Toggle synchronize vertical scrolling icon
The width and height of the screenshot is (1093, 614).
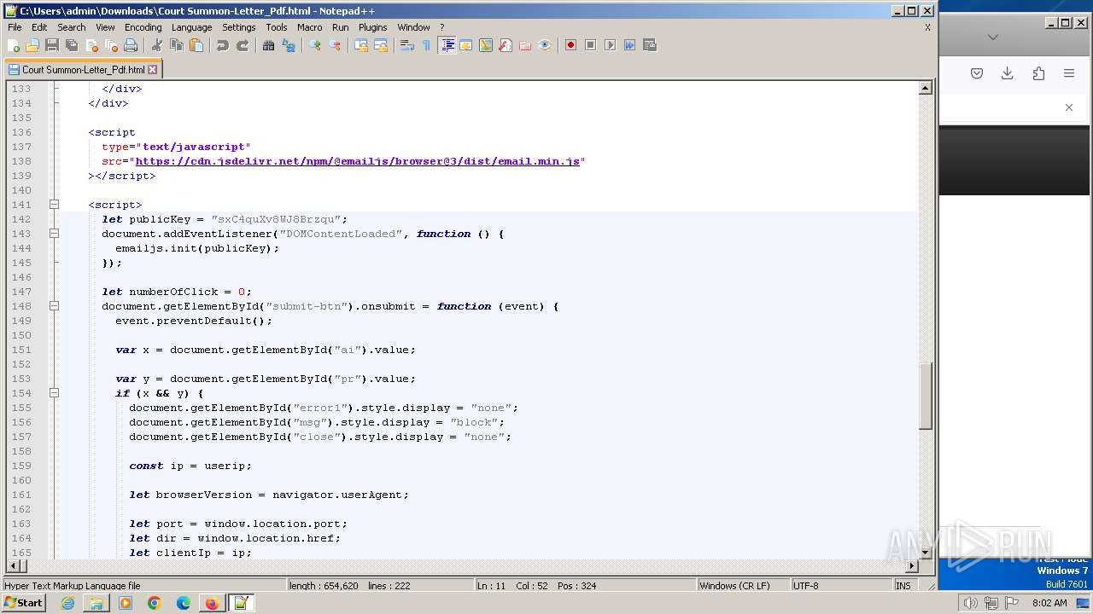click(x=360, y=45)
